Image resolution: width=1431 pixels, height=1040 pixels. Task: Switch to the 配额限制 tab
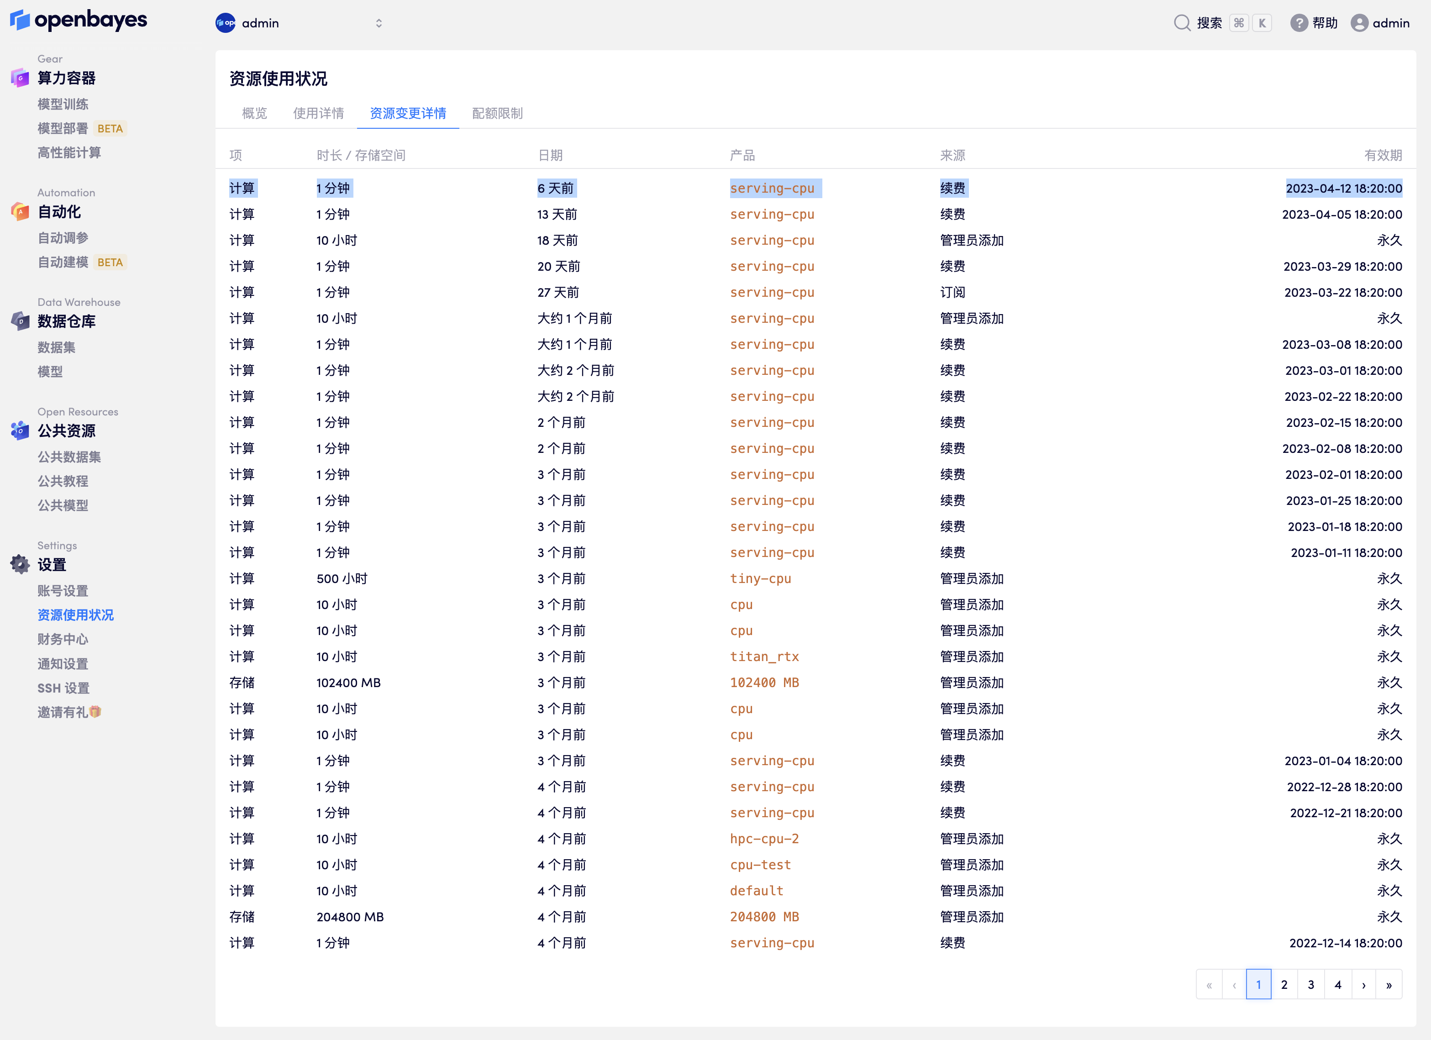(x=497, y=114)
